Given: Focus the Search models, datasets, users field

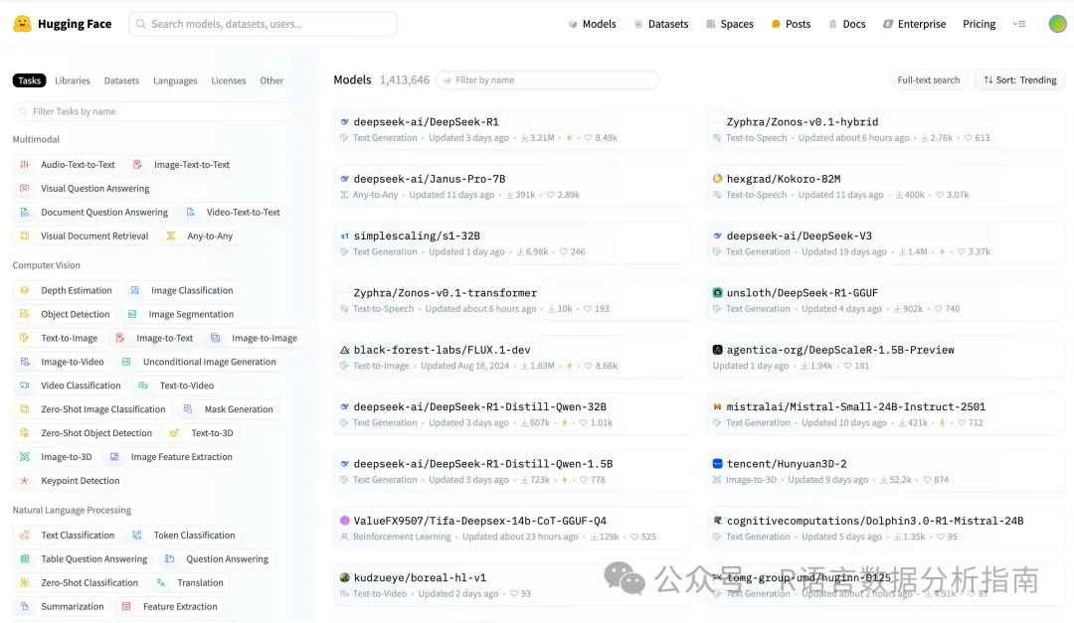Looking at the screenshot, I should click(263, 24).
